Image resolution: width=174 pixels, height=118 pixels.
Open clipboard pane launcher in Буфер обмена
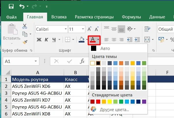tap(31, 51)
